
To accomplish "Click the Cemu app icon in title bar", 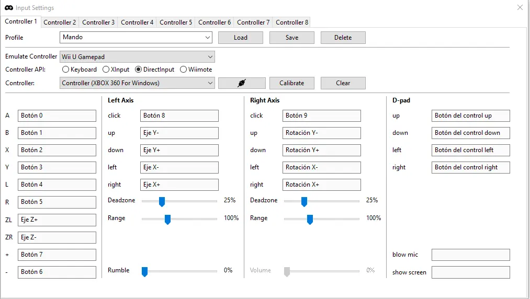I will [x=9, y=7].
